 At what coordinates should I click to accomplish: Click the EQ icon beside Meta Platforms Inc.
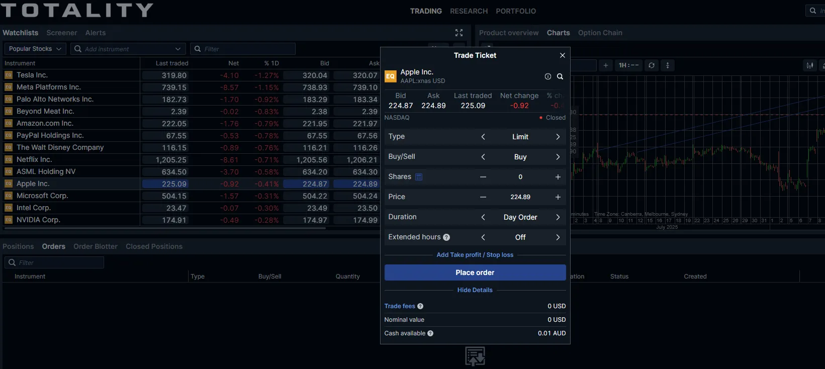point(8,87)
